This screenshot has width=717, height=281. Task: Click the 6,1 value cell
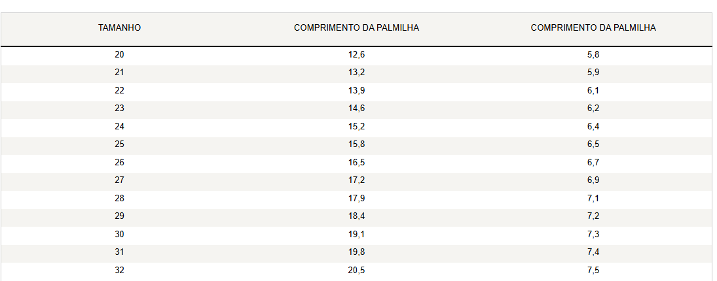(593, 91)
